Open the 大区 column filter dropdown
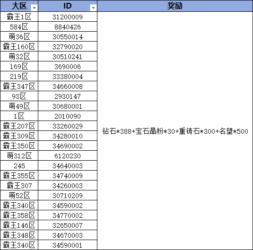 34,8
